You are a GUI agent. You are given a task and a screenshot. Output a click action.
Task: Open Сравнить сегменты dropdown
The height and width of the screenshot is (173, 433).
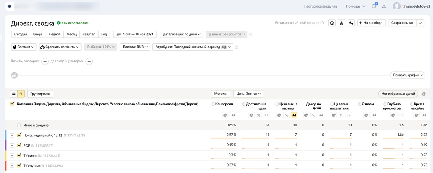tap(61, 47)
